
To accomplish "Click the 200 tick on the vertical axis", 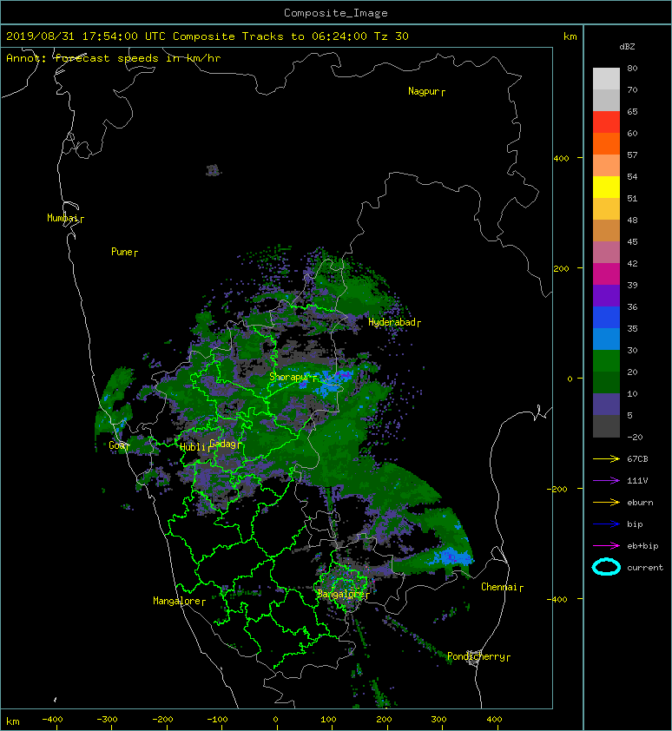I will (x=562, y=268).
